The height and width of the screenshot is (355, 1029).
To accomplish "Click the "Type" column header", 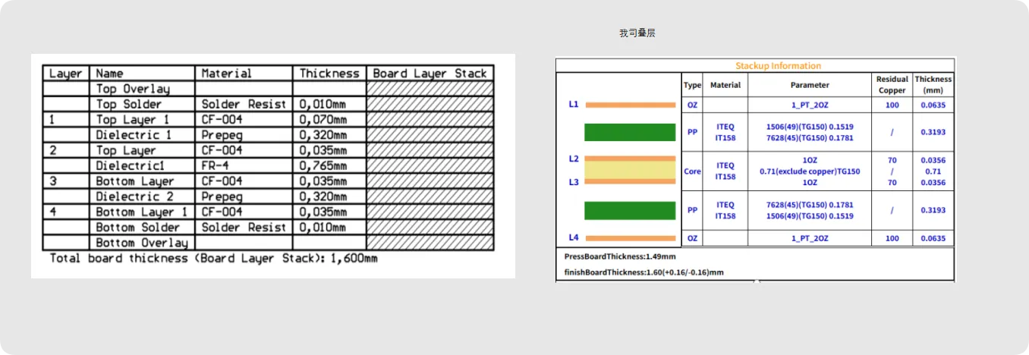I will (693, 85).
